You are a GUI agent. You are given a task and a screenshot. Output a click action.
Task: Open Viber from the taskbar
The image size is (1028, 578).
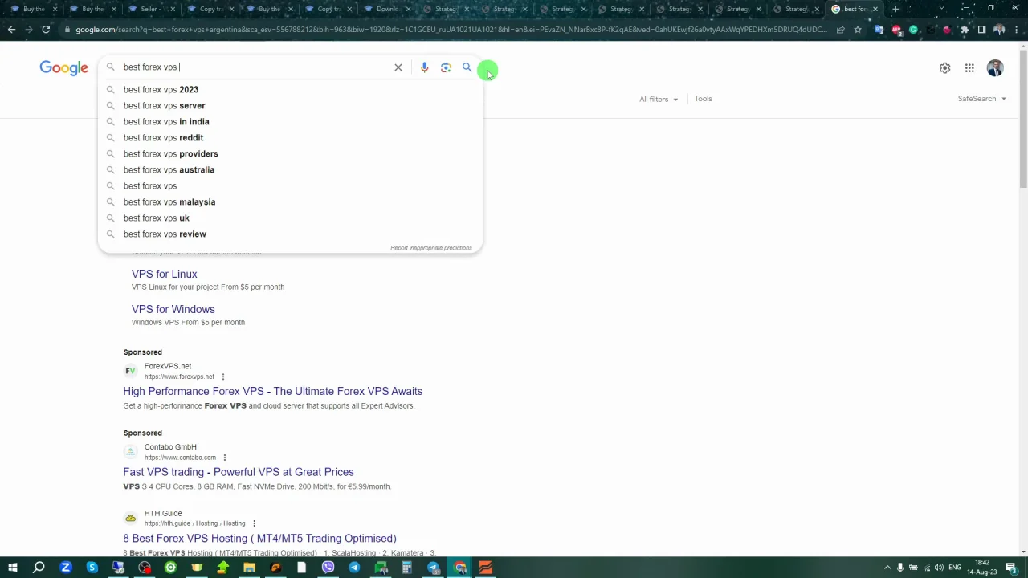point(328,568)
